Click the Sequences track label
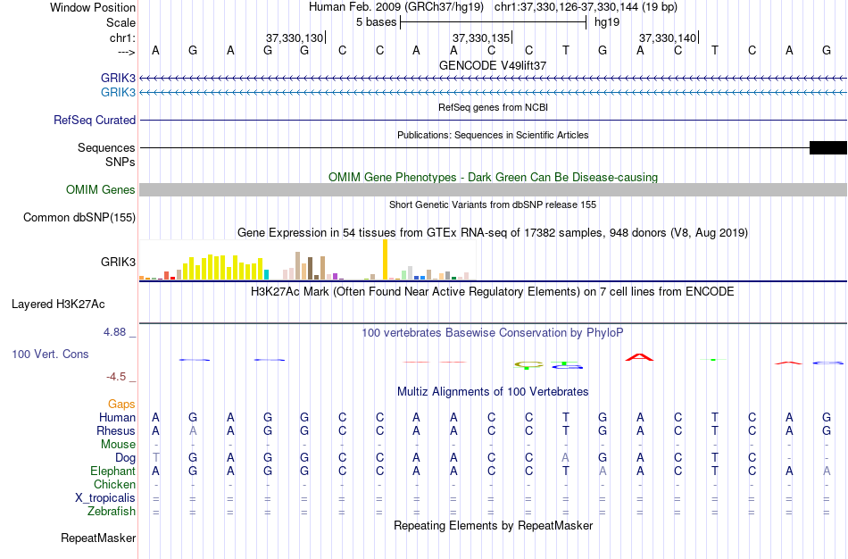The image size is (848, 559). 106,147
